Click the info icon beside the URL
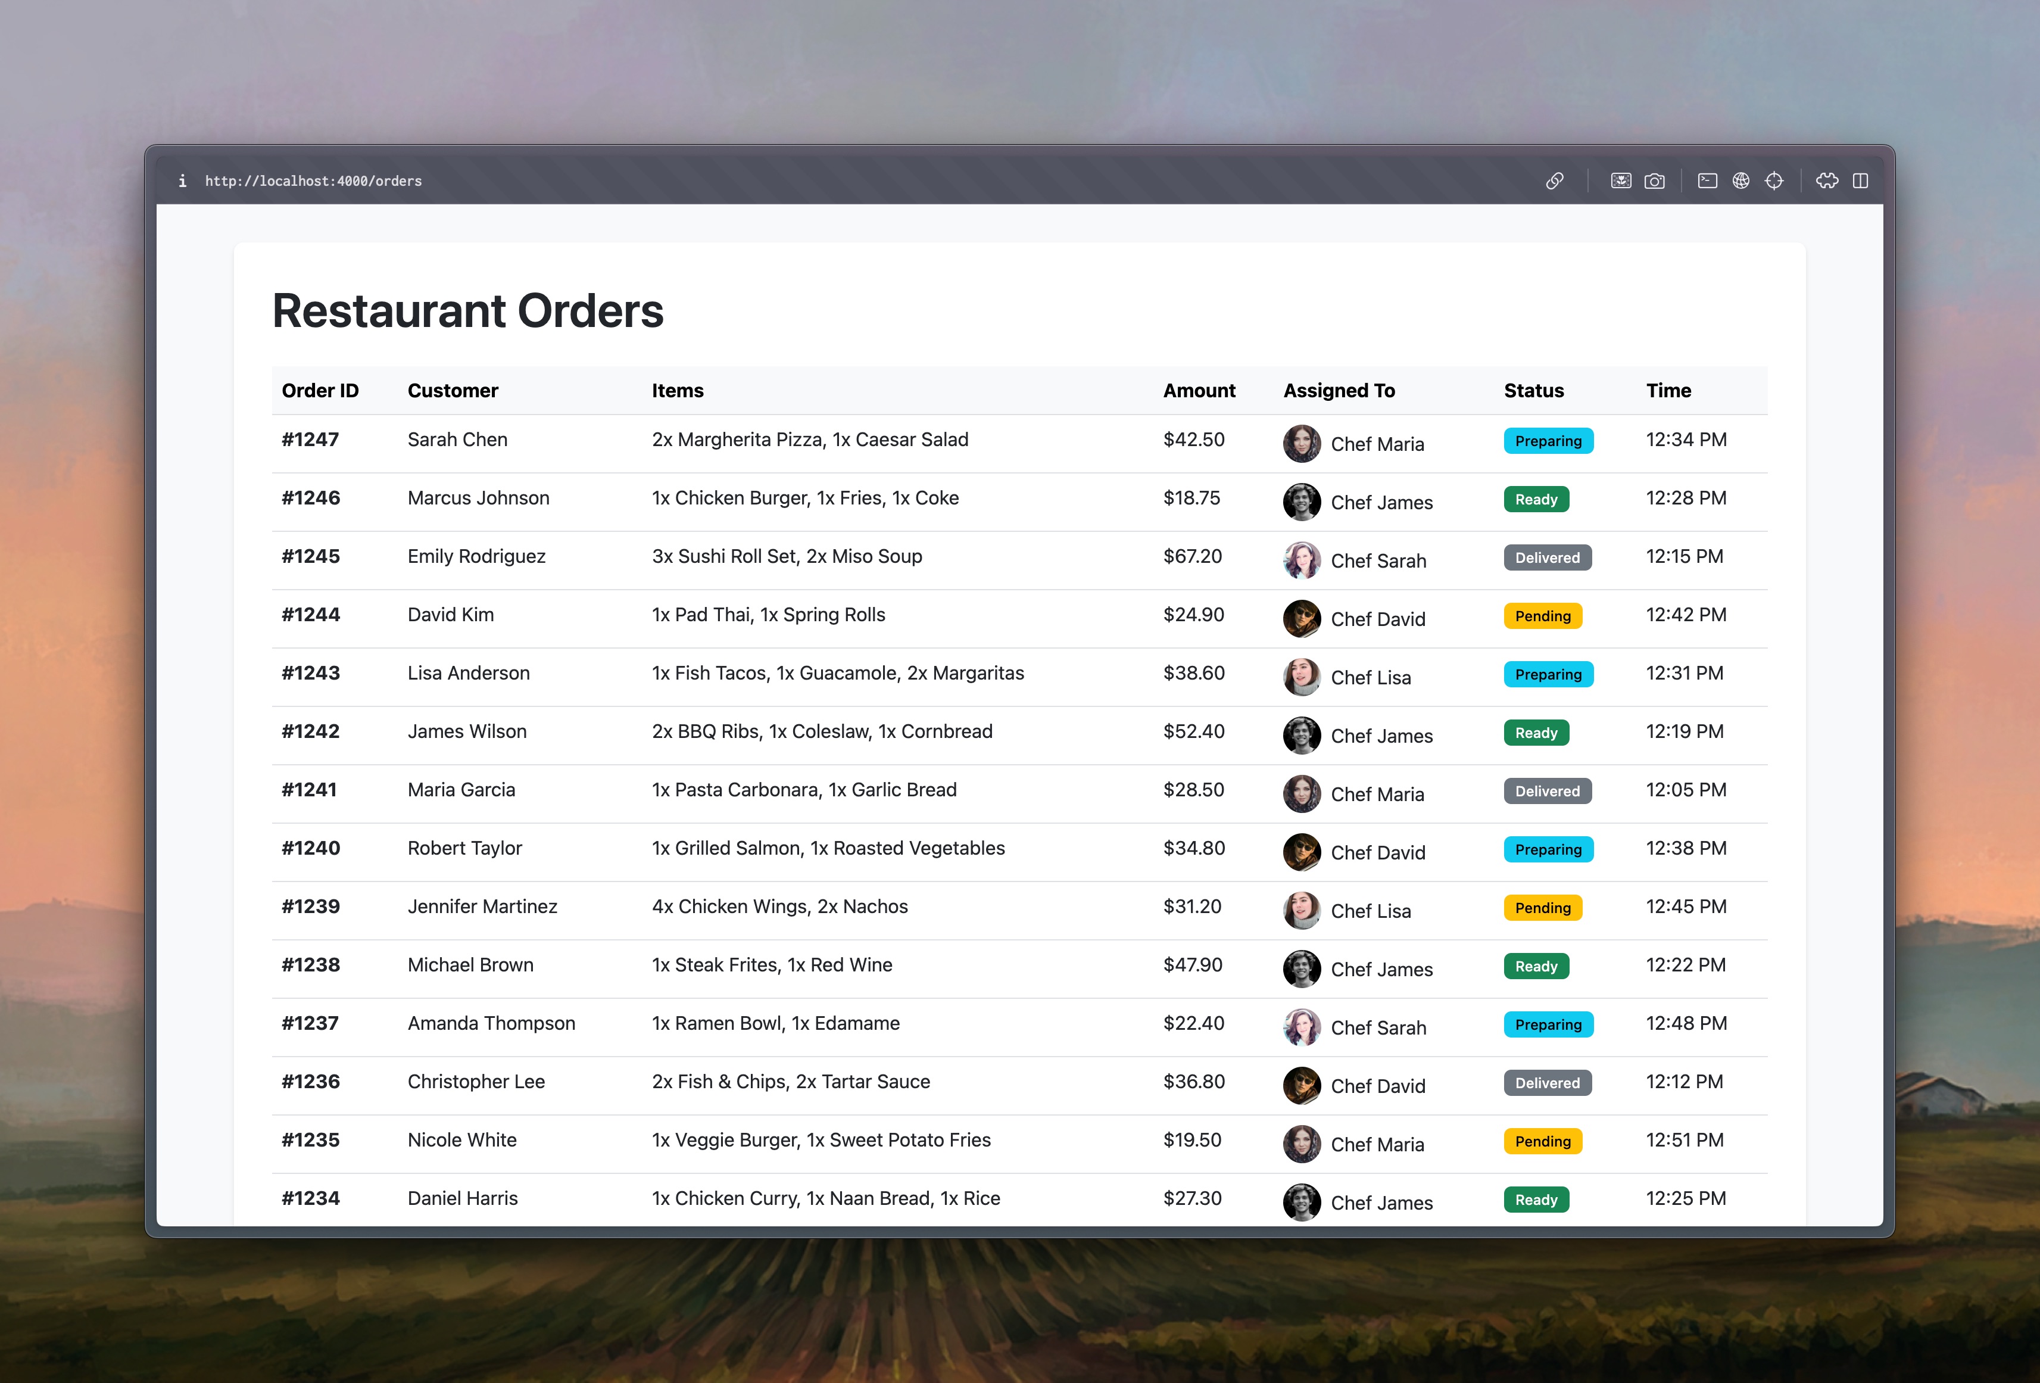 (183, 181)
